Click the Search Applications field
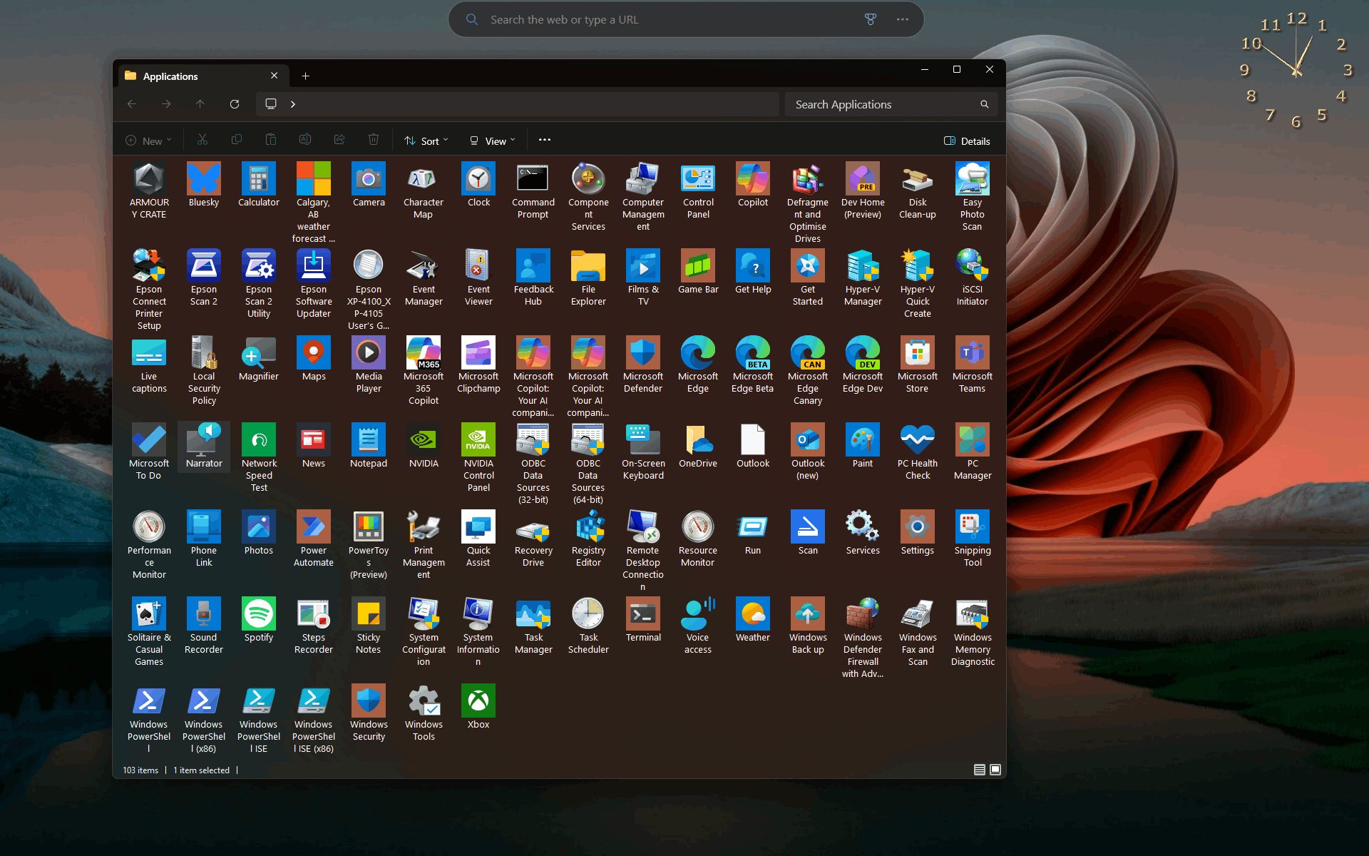 click(884, 104)
